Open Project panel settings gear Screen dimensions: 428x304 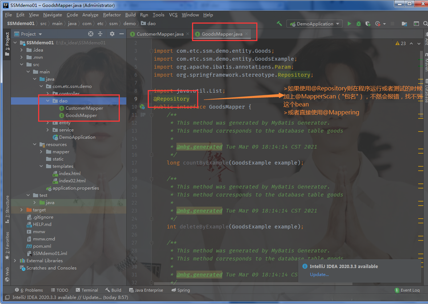pos(112,34)
